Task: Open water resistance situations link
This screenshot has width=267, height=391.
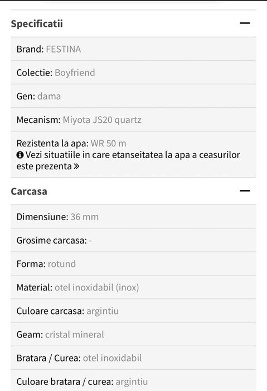Action: point(128,161)
